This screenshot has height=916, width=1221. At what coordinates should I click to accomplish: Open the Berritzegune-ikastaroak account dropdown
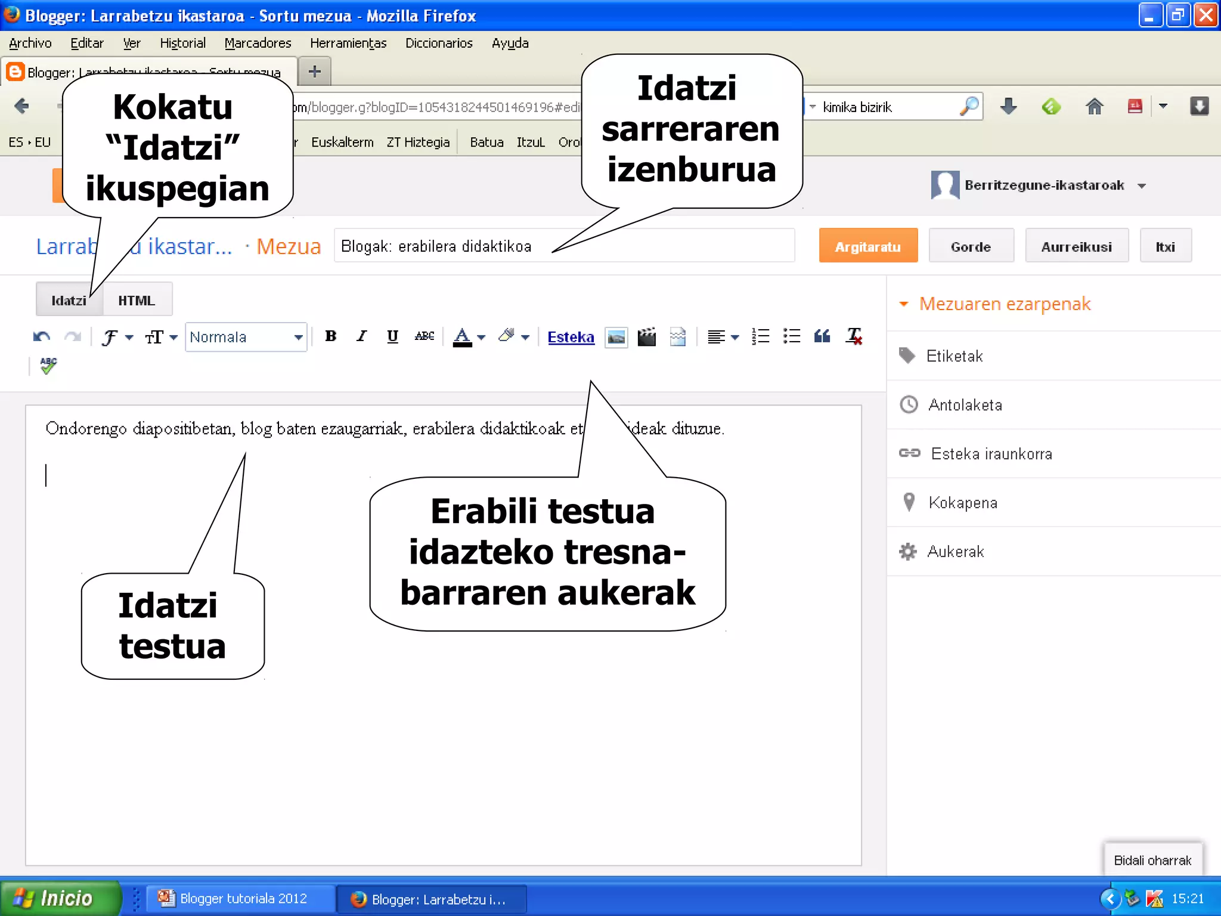pyautogui.click(x=1039, y=185)
